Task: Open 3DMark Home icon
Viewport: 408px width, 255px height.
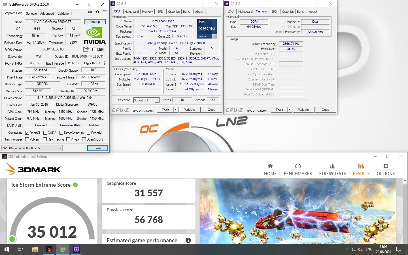Action: pyautogui.click(x=270, y=166)
